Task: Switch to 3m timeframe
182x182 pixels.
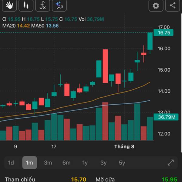Action: coord(48,163)
